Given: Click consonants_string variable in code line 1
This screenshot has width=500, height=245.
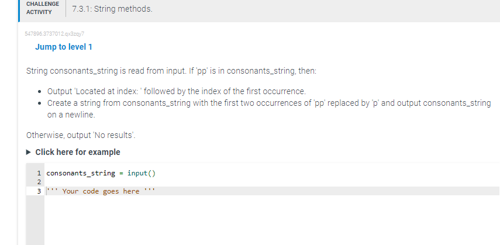Looking at the screenshot, I should coord(81,173).
